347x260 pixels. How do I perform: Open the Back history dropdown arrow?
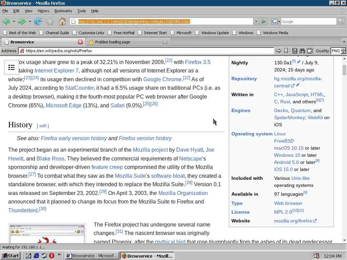pyautogui.click(x=14, y=22)
